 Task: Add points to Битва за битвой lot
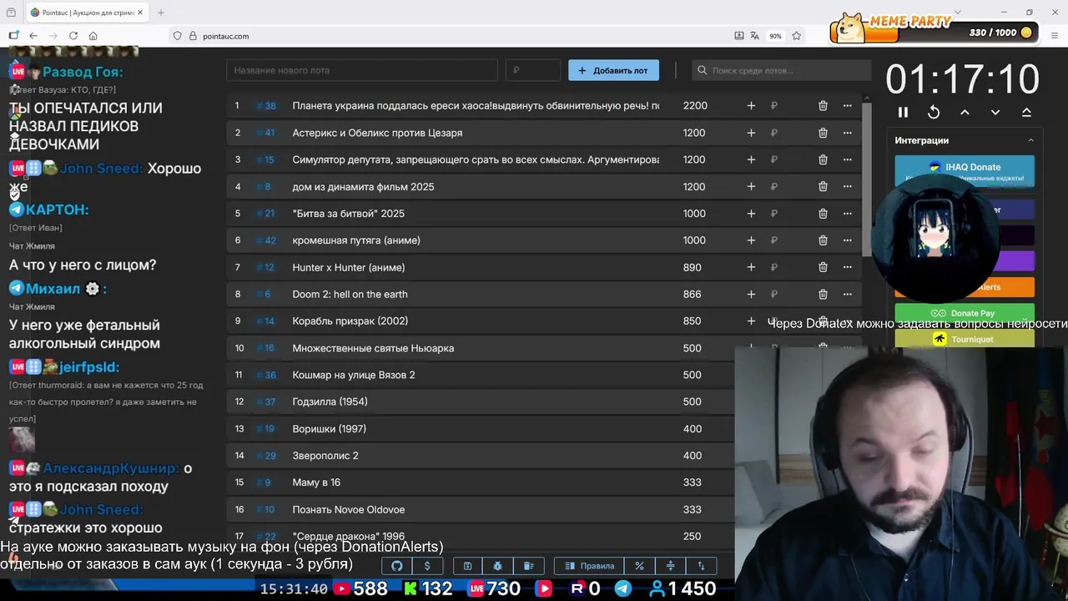coord(751,214)
